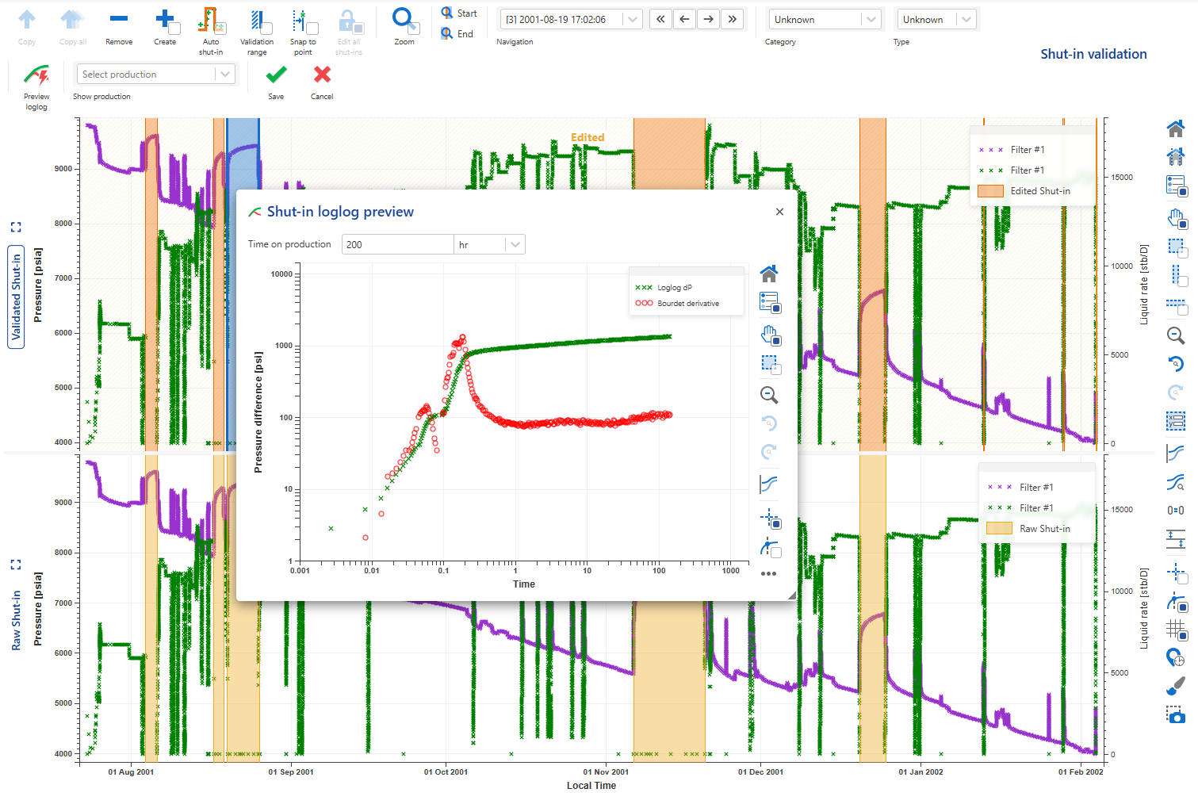Click the paintbrush style icon in right toolbar
This screenshot has height=804, width=1198.
(x=1176, y=686)
